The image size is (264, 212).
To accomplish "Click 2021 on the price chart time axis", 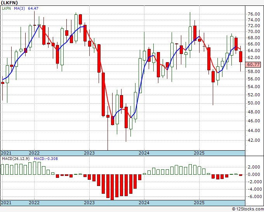I will click(x=6, y=153).
